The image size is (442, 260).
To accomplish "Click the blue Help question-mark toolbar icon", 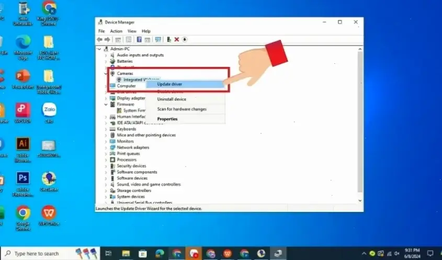I will coord(139,39).
